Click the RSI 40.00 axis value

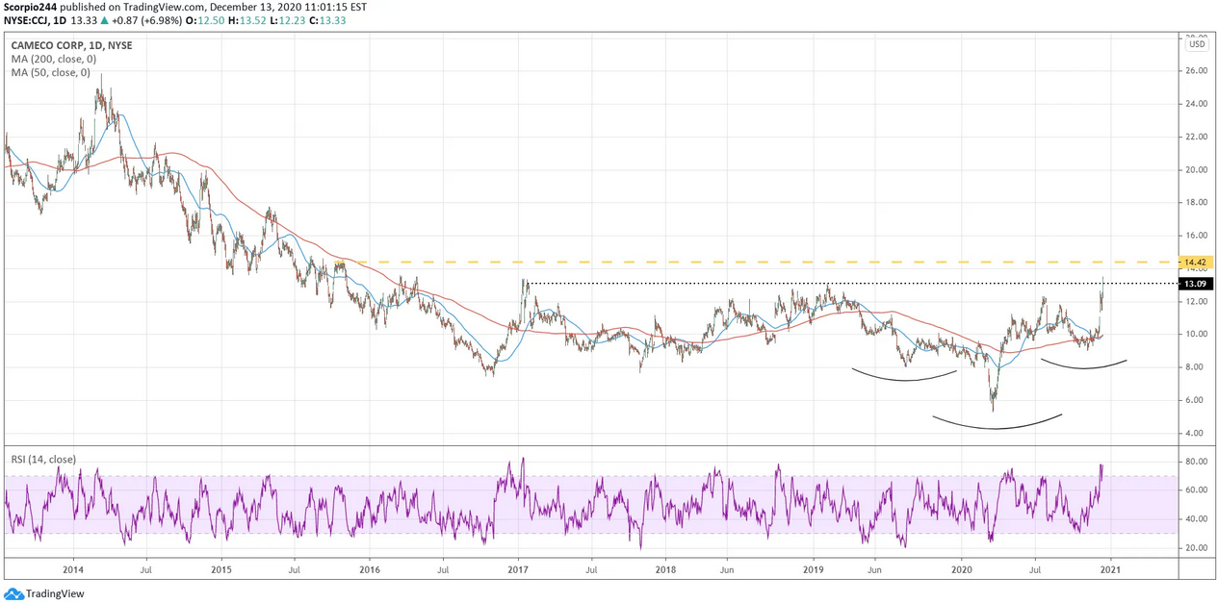[x=1197, y=519]
